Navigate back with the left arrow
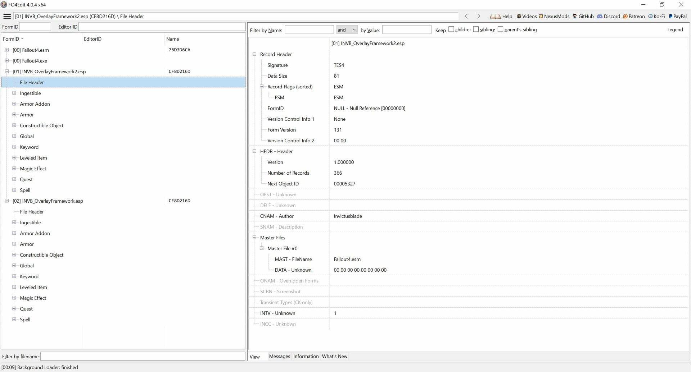Viewport: 691px width, 372px height. pos(466,17)
